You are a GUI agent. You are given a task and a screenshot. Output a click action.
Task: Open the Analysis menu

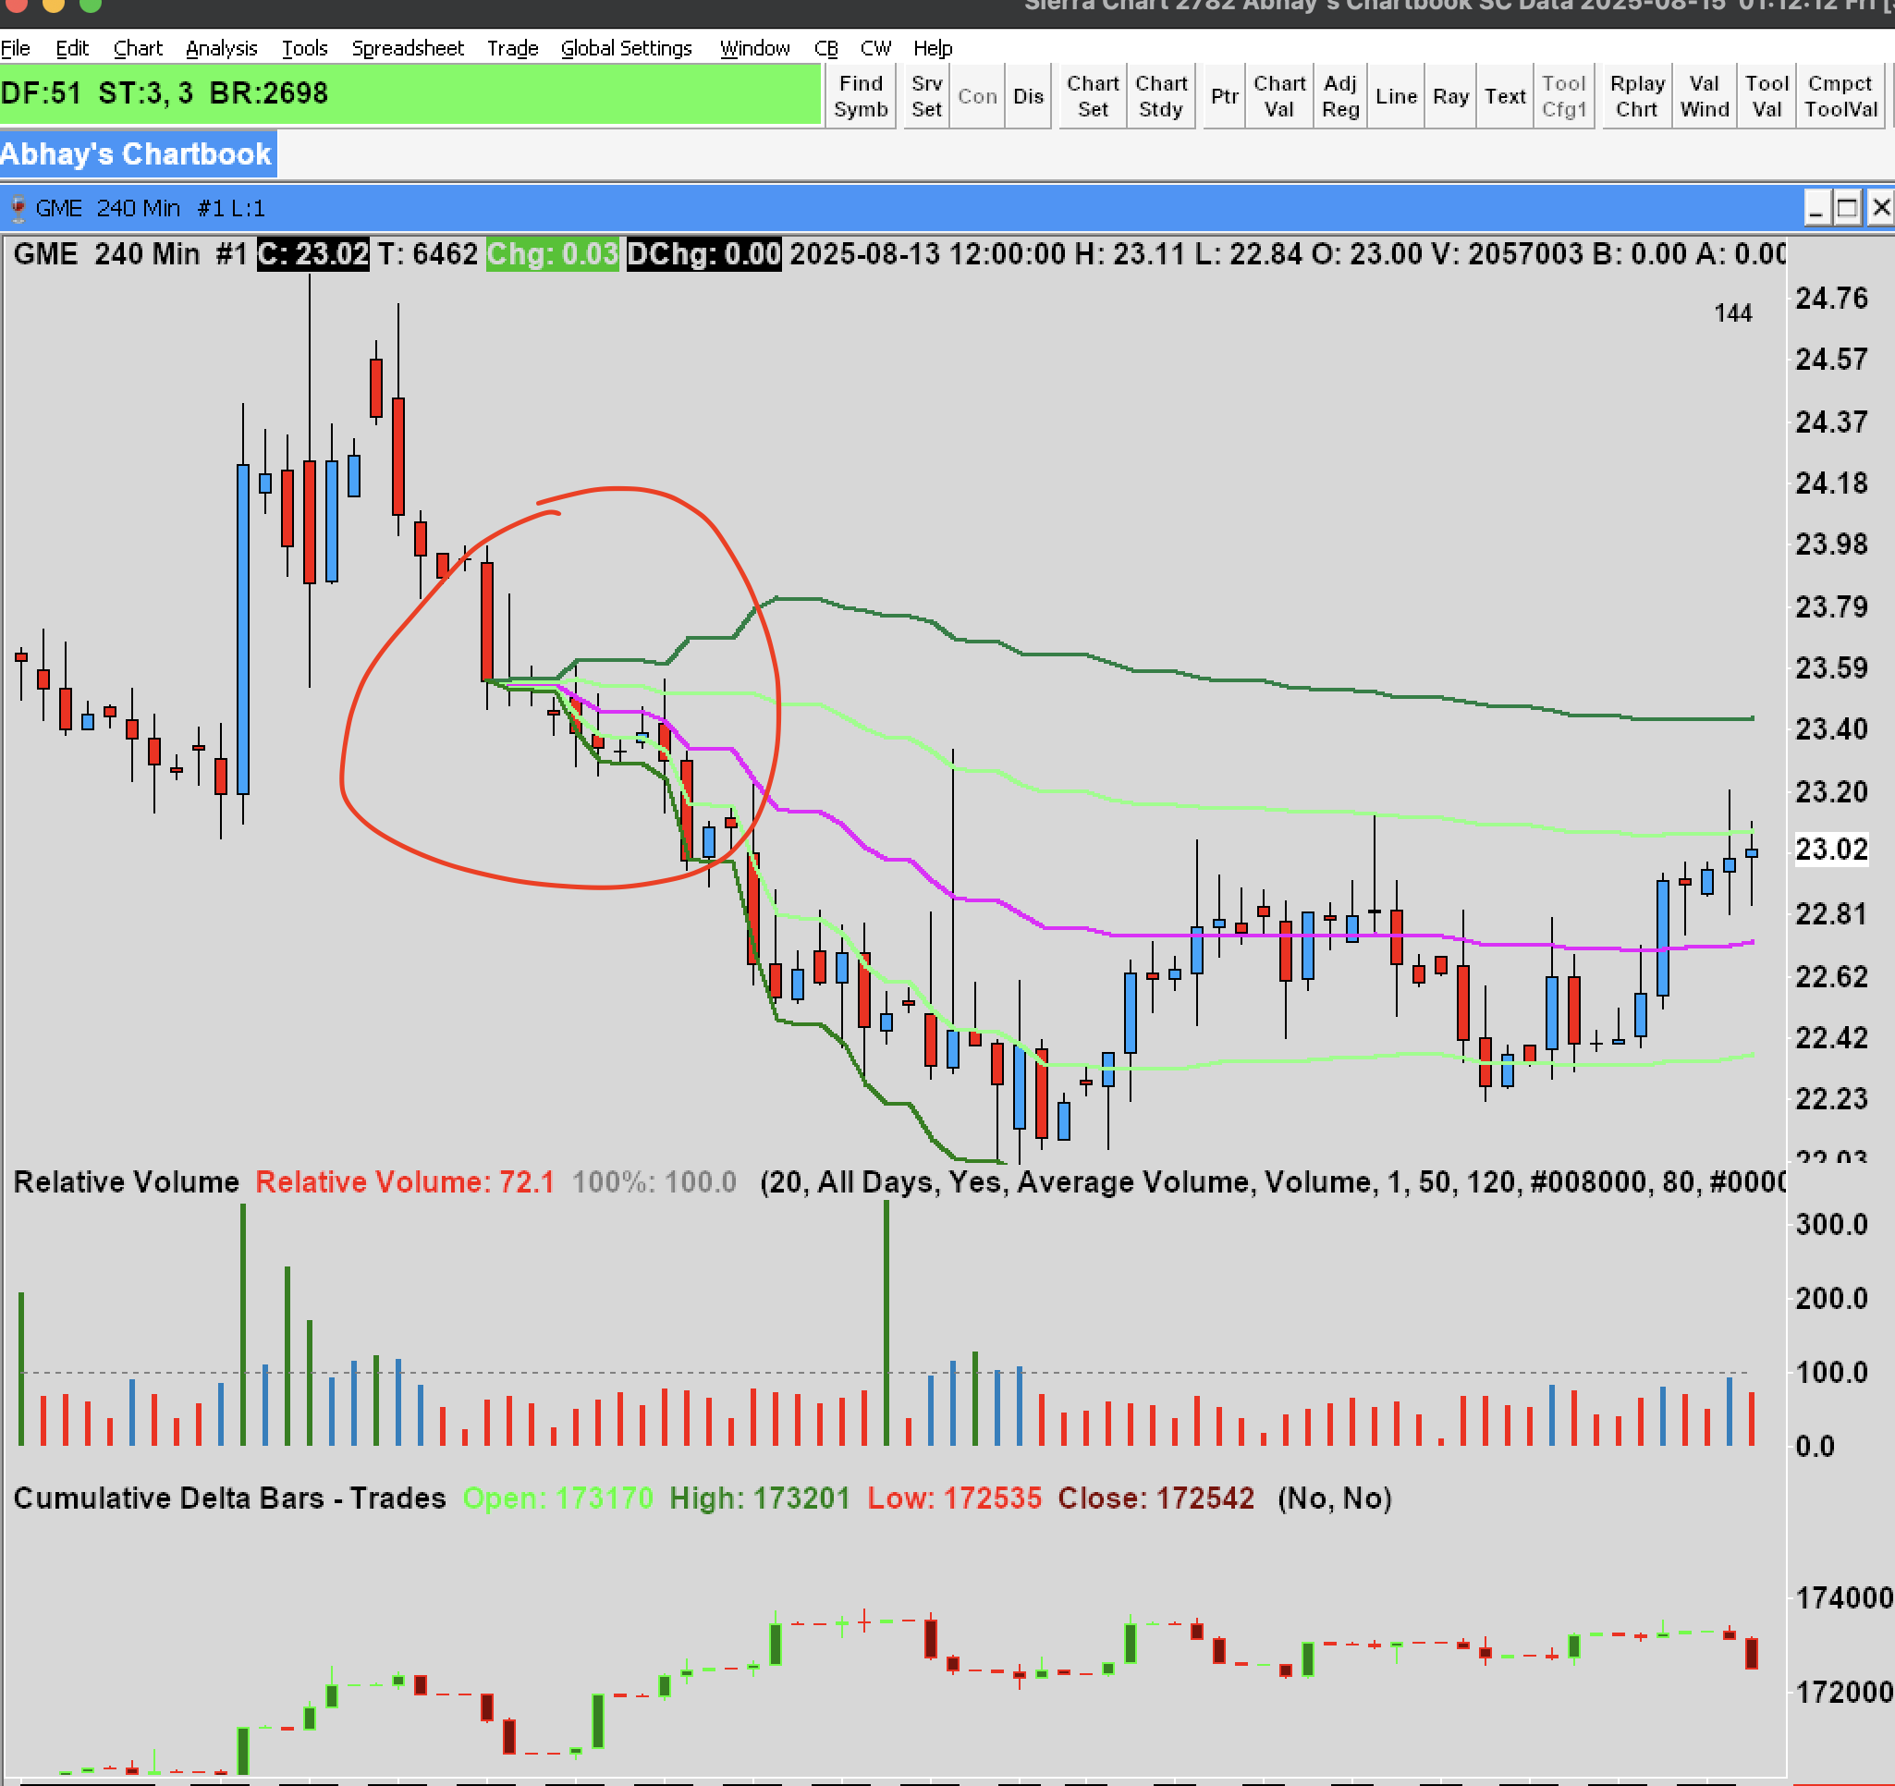coord(221,48)
